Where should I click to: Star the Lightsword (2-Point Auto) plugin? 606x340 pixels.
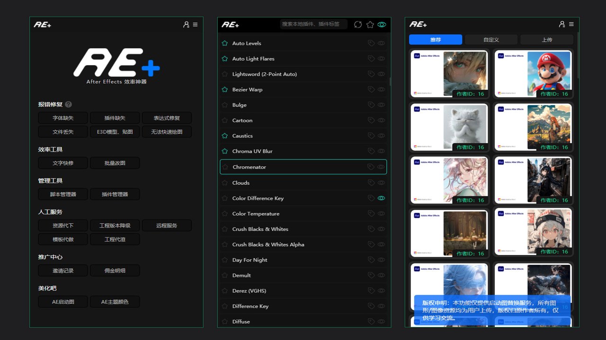coord(225,74)
